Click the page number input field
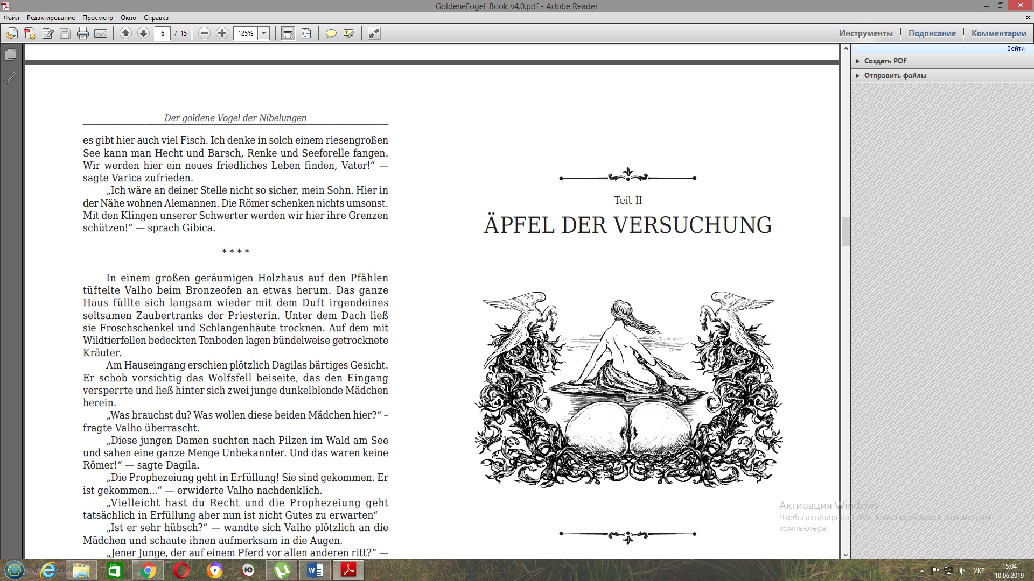Screen dimensions: 1034x581 163,33
